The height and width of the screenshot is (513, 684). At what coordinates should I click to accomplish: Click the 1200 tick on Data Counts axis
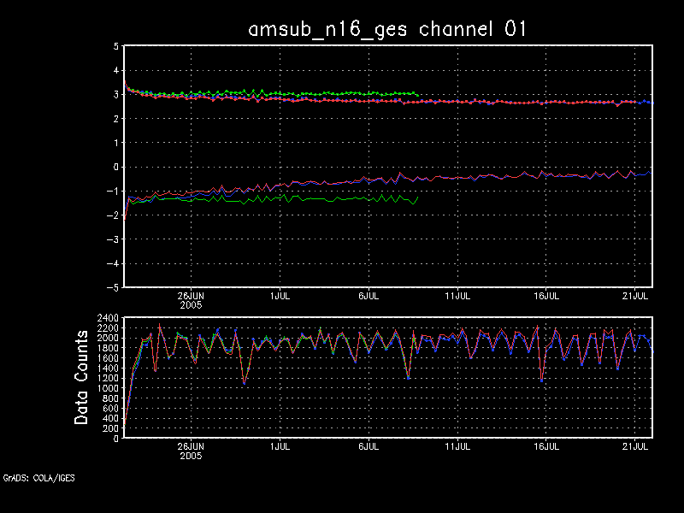click(108, 378)
